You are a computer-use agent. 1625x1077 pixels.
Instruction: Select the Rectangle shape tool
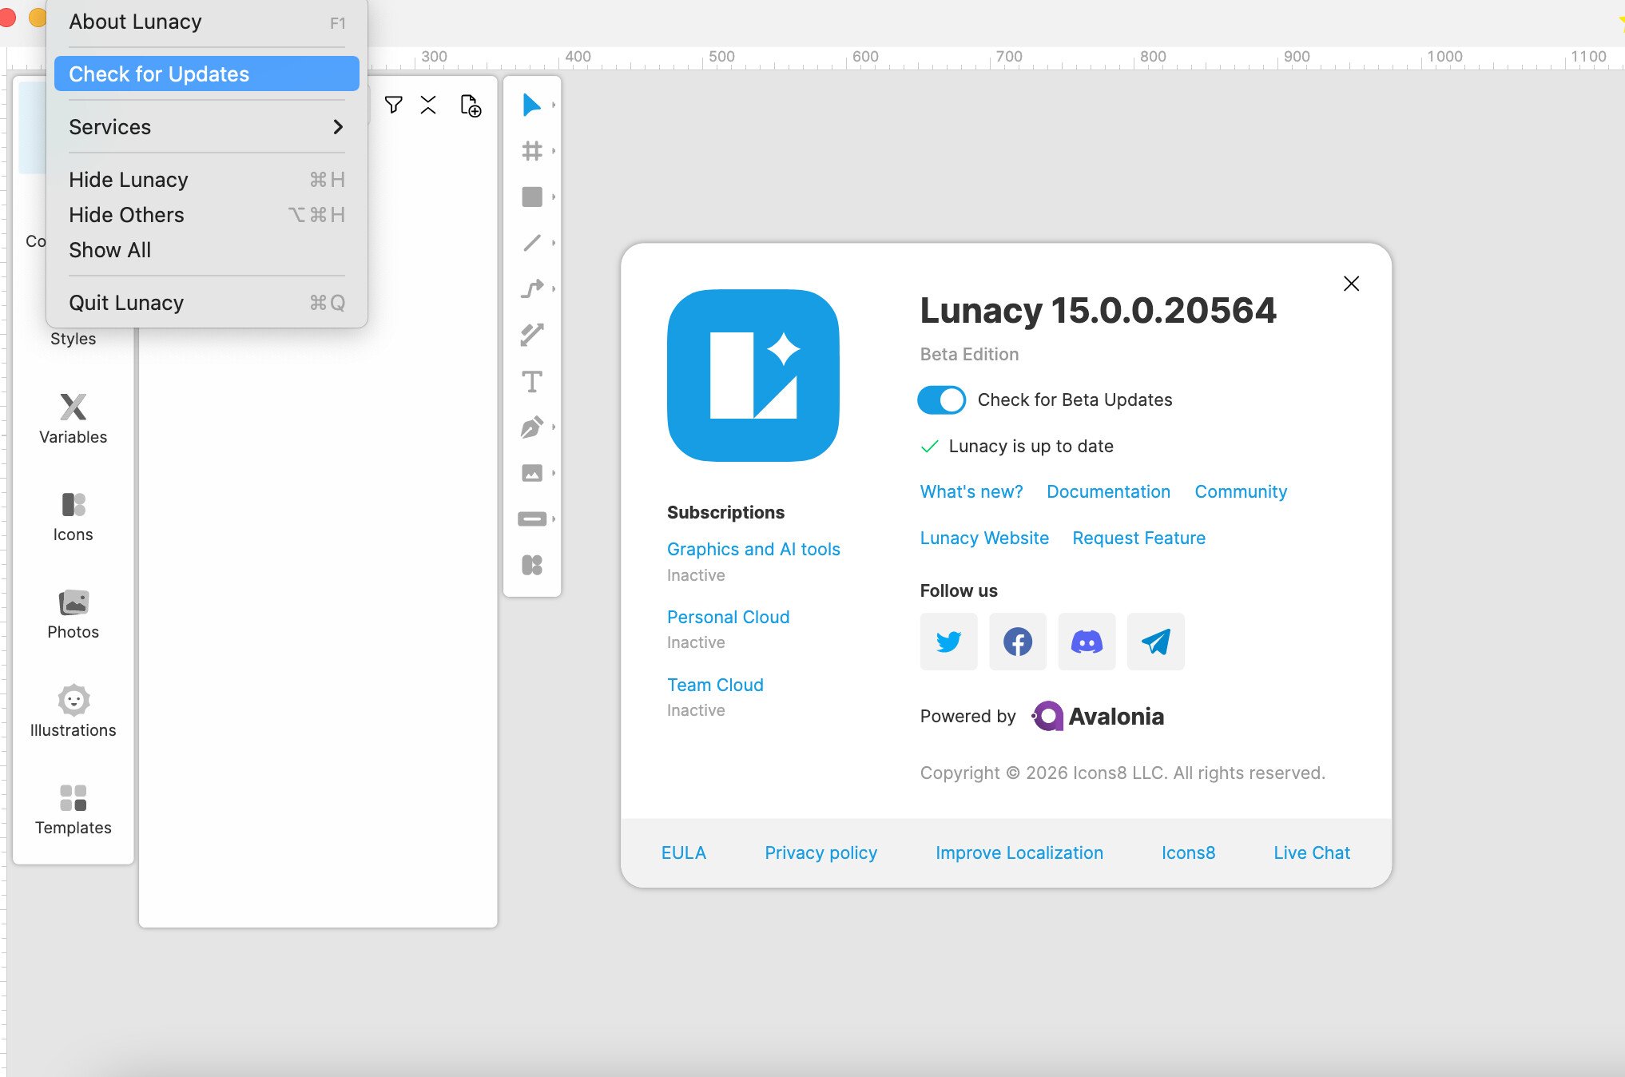point(531,197)
